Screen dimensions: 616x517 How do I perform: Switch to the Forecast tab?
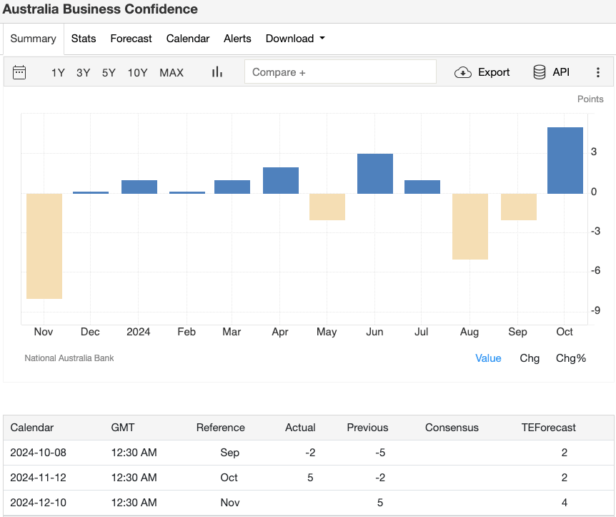tap(131, 39)
